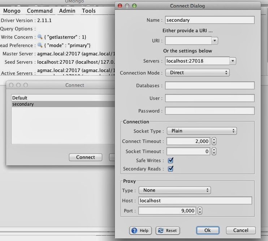Open the Tools menu
Screen dimensions: 268x241
tap(88, 11)
